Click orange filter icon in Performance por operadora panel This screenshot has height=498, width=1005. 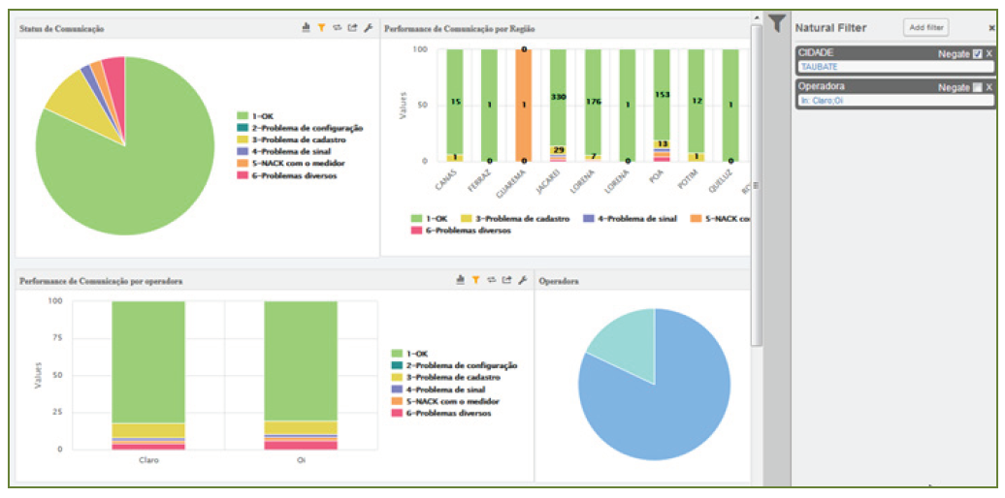(475, 280)
